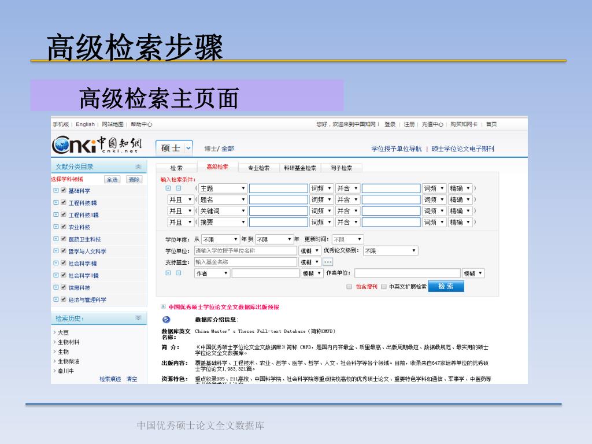Click the blue 检索 search button
This screenshot has height=444, width=592.
pyautogui.click(x=446, y=286)
